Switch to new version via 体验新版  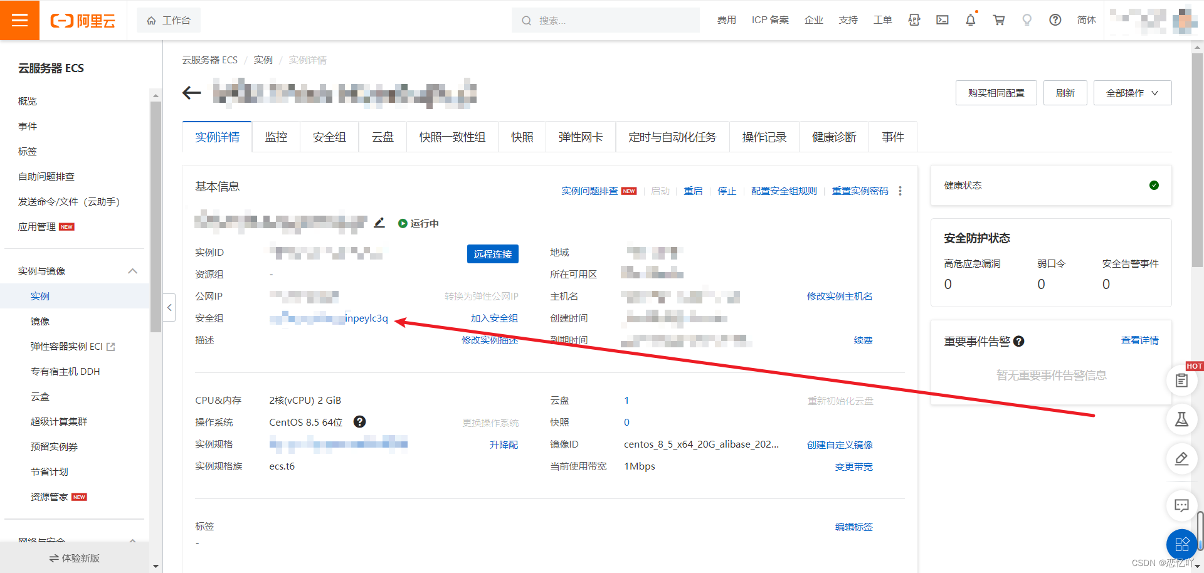click(x=75, y=558)
